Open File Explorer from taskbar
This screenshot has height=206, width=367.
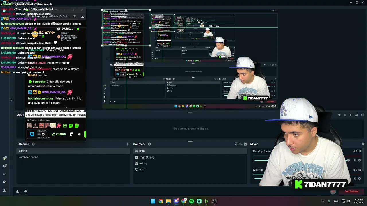pos(168,201)
